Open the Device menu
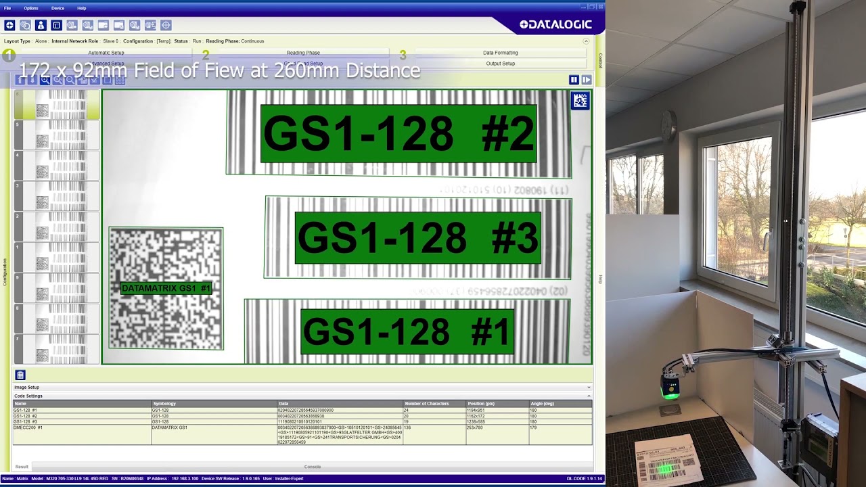 click(58, 8)
